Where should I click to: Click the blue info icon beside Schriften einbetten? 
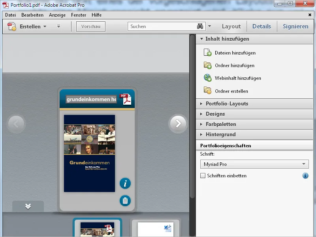(305, 176)
